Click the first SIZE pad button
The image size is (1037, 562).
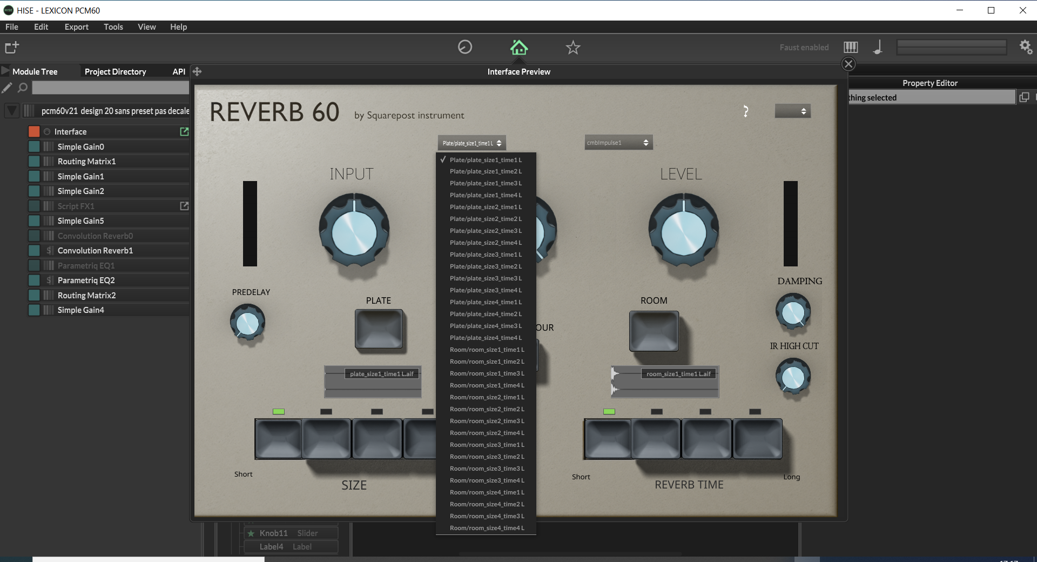278,439
